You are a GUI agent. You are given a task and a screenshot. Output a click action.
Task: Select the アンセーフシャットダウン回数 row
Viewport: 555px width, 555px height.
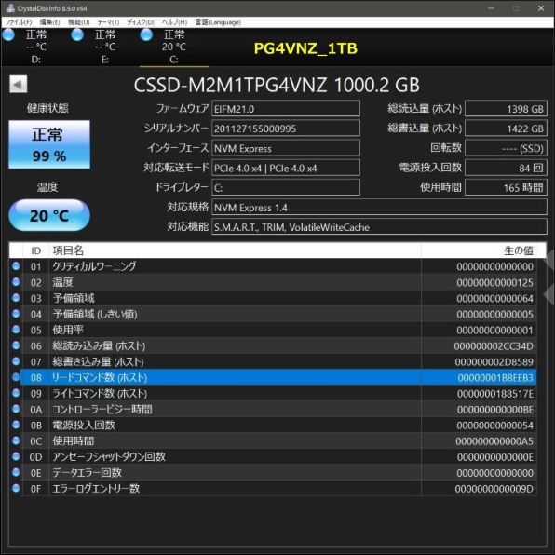click(273, 457)
